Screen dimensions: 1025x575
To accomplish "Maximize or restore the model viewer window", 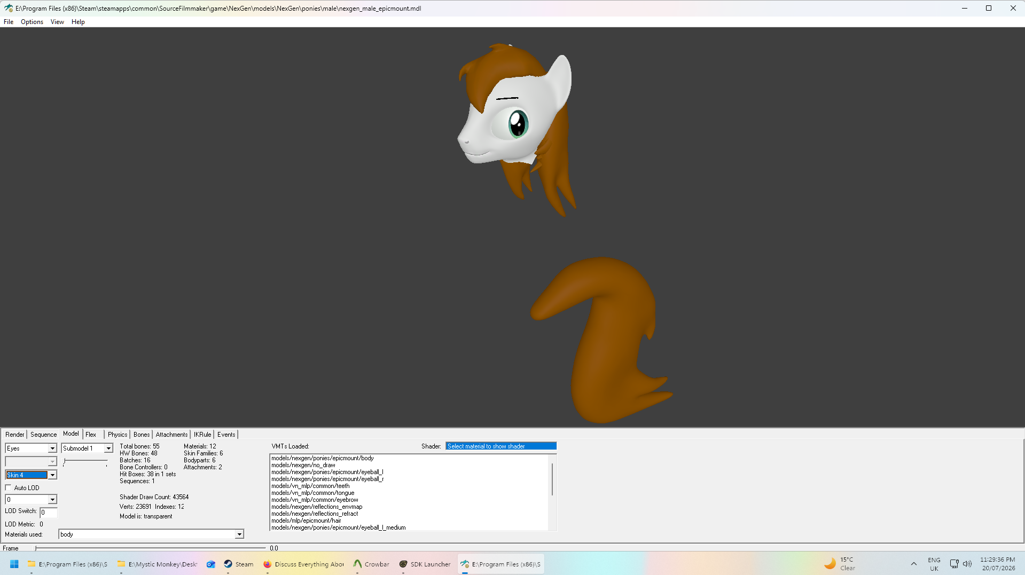I will coord(989,8).
